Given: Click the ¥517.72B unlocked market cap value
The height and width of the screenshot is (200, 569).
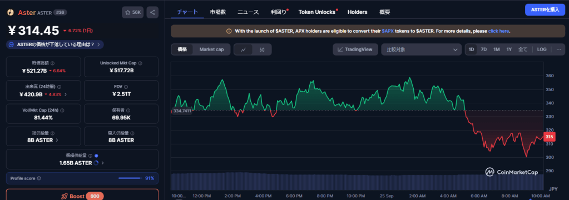Looking at the screenshot, I should (121, 71).
